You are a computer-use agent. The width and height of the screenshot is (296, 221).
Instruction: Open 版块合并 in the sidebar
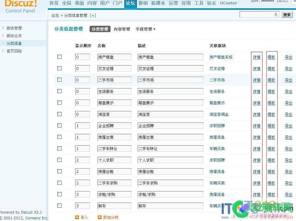[14, 36]
